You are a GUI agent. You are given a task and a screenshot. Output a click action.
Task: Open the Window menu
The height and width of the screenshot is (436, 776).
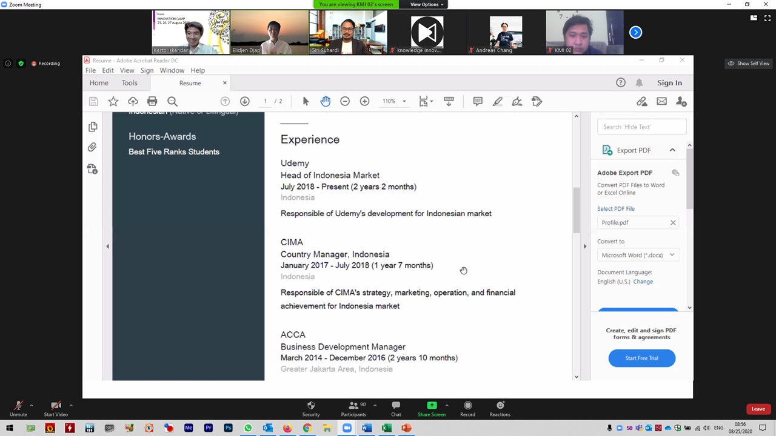pos(172,70)
